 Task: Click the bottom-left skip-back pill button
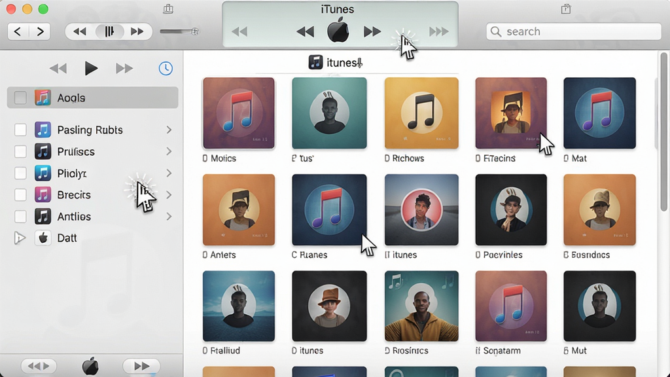point(39,367)
